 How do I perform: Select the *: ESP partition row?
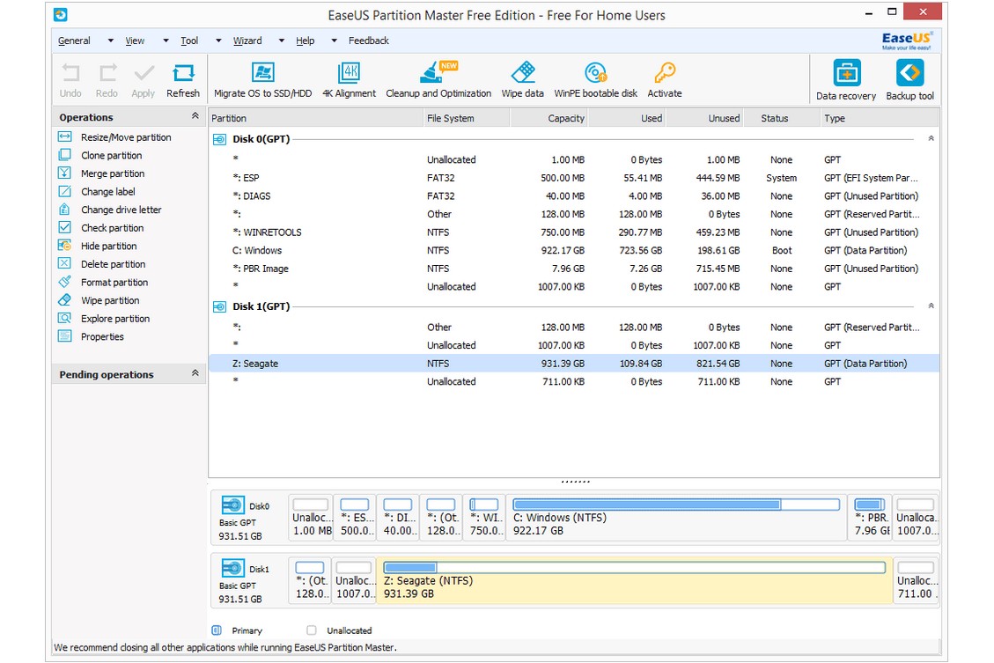click(x=574, y=178)
